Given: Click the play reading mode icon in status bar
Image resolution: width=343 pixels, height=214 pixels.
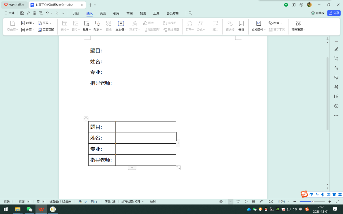Looking at the screenshot, I should (246, 201).
